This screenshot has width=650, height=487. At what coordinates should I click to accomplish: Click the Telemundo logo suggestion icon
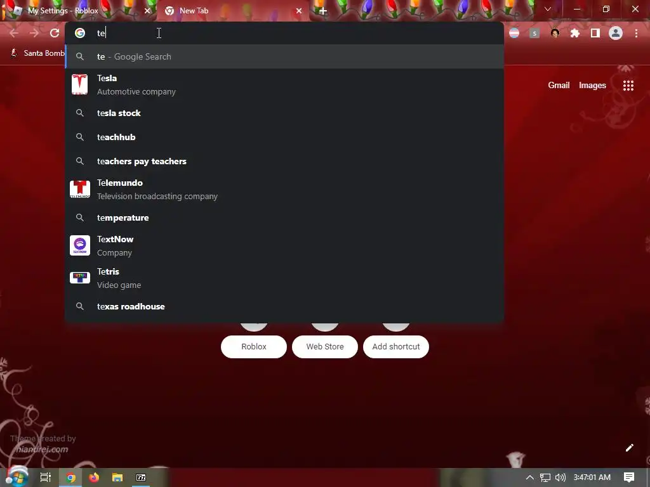(x=79, y=189)
